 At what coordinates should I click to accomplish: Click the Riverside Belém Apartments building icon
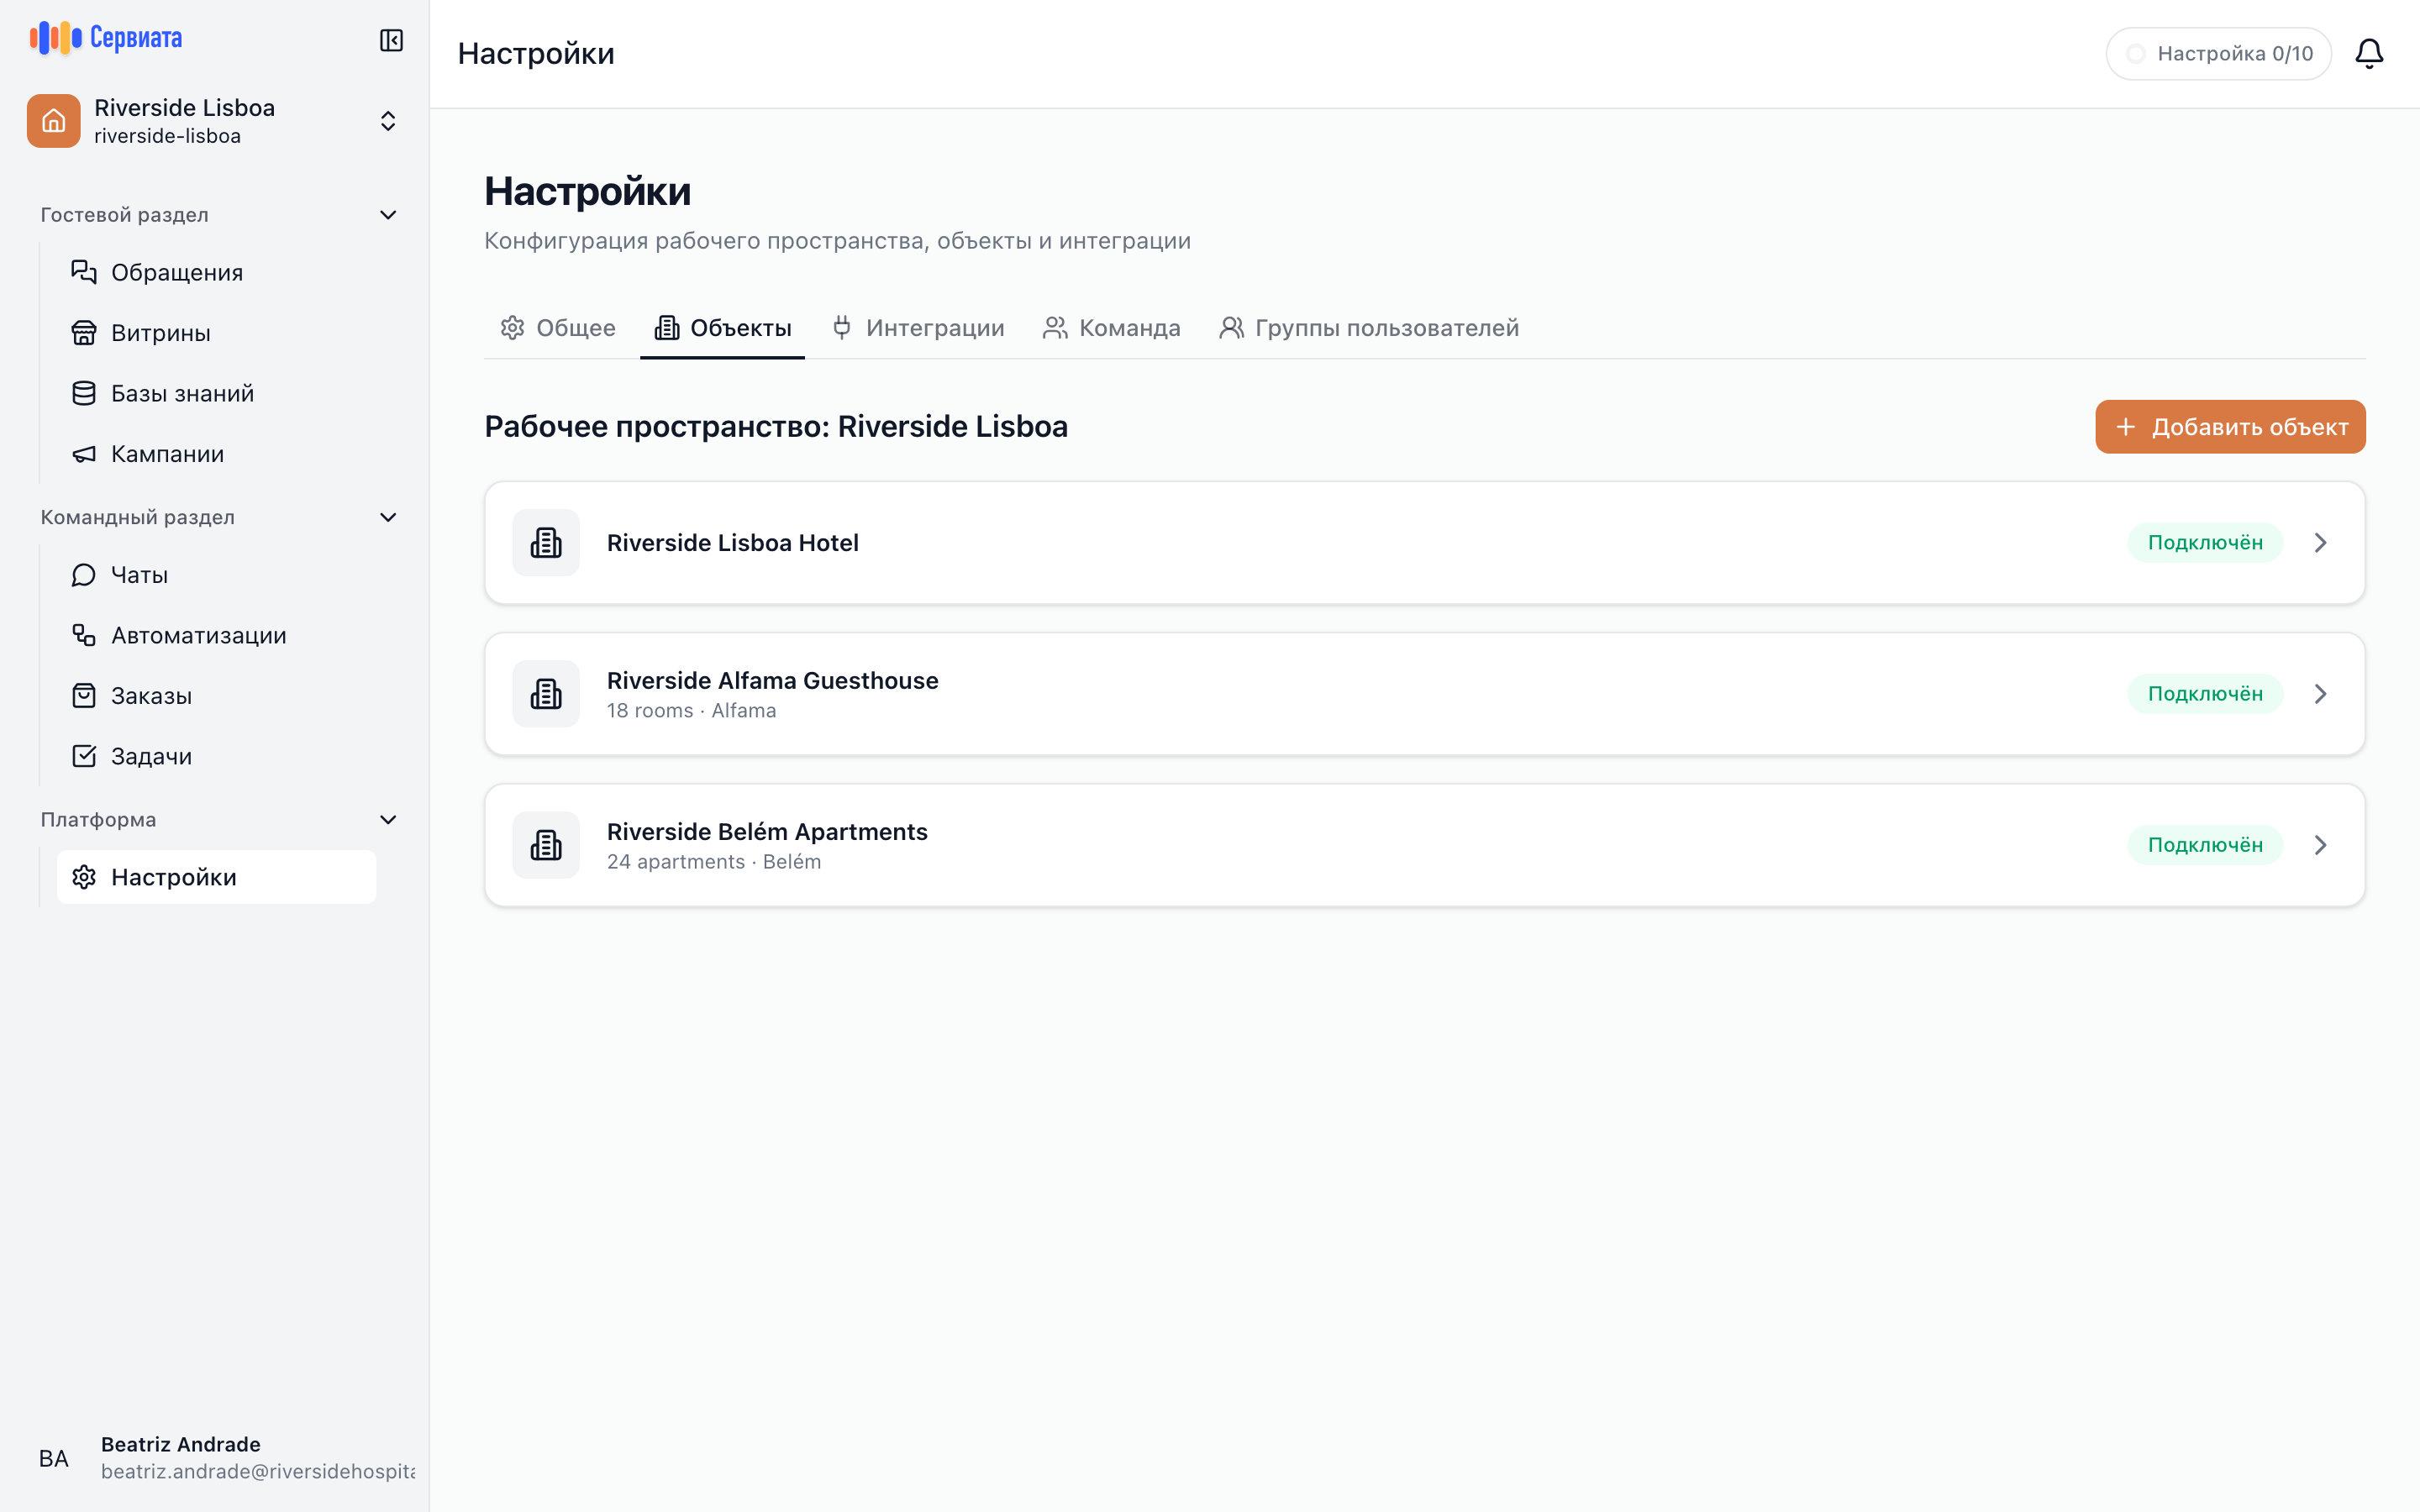pos(546,845)
